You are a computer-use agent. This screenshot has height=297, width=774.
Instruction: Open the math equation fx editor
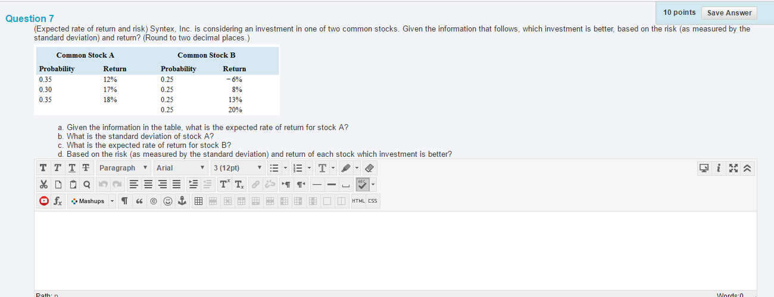pos(58,201)
